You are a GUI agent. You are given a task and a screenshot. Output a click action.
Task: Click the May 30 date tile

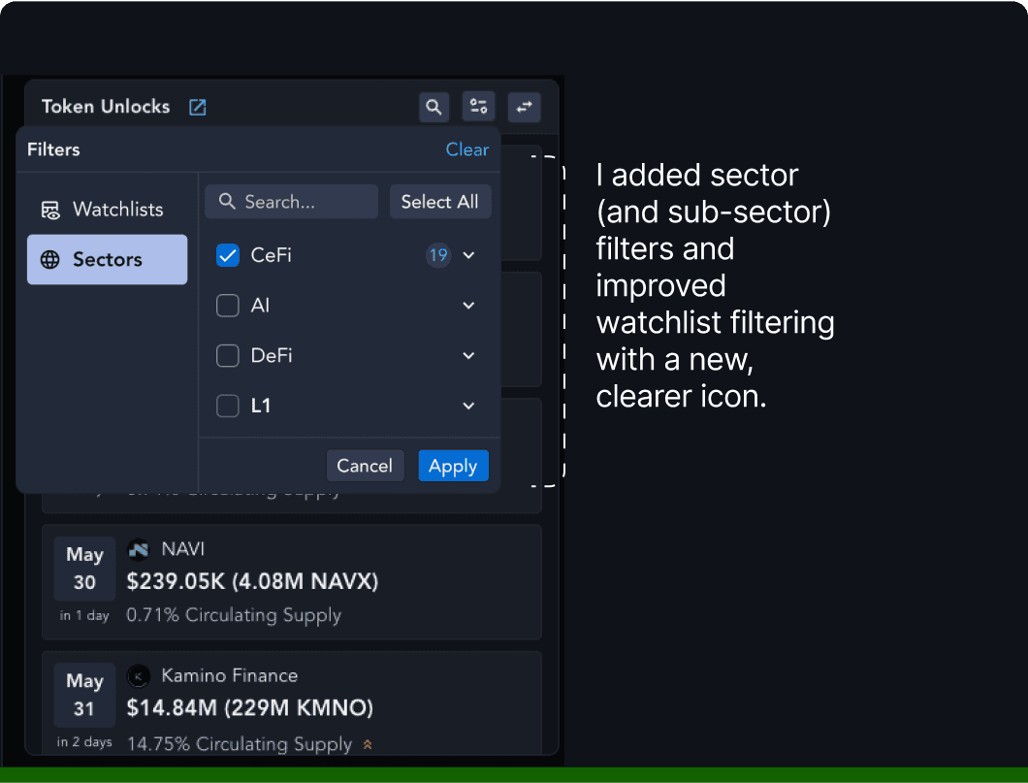84,569
